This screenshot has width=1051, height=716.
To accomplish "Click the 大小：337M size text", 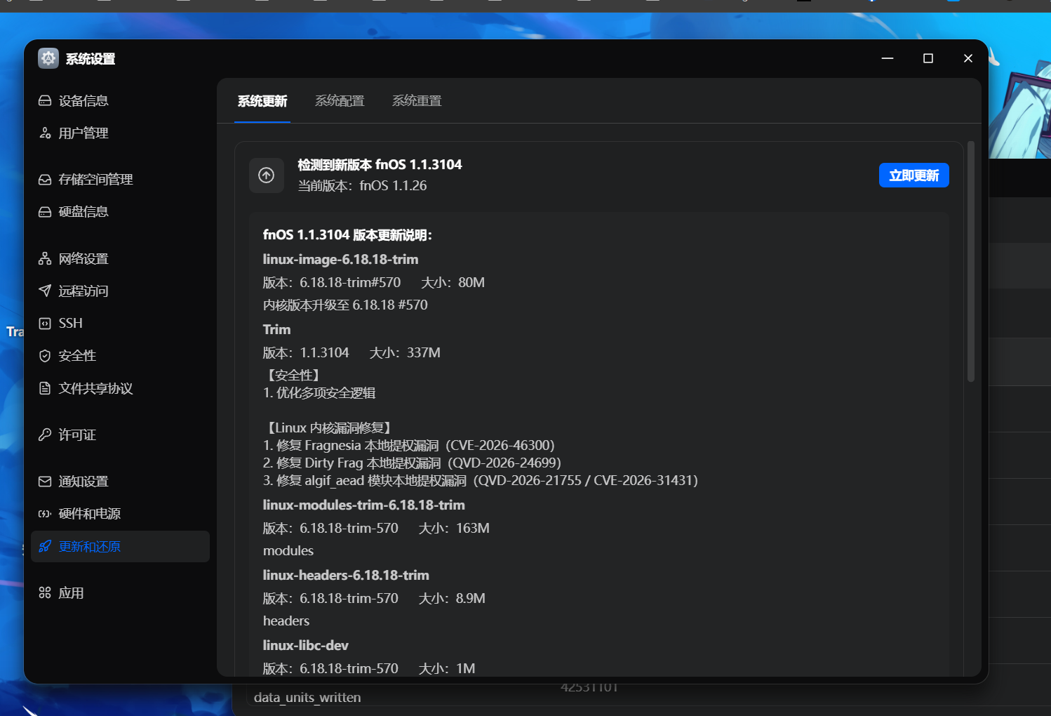I will 405,352.
